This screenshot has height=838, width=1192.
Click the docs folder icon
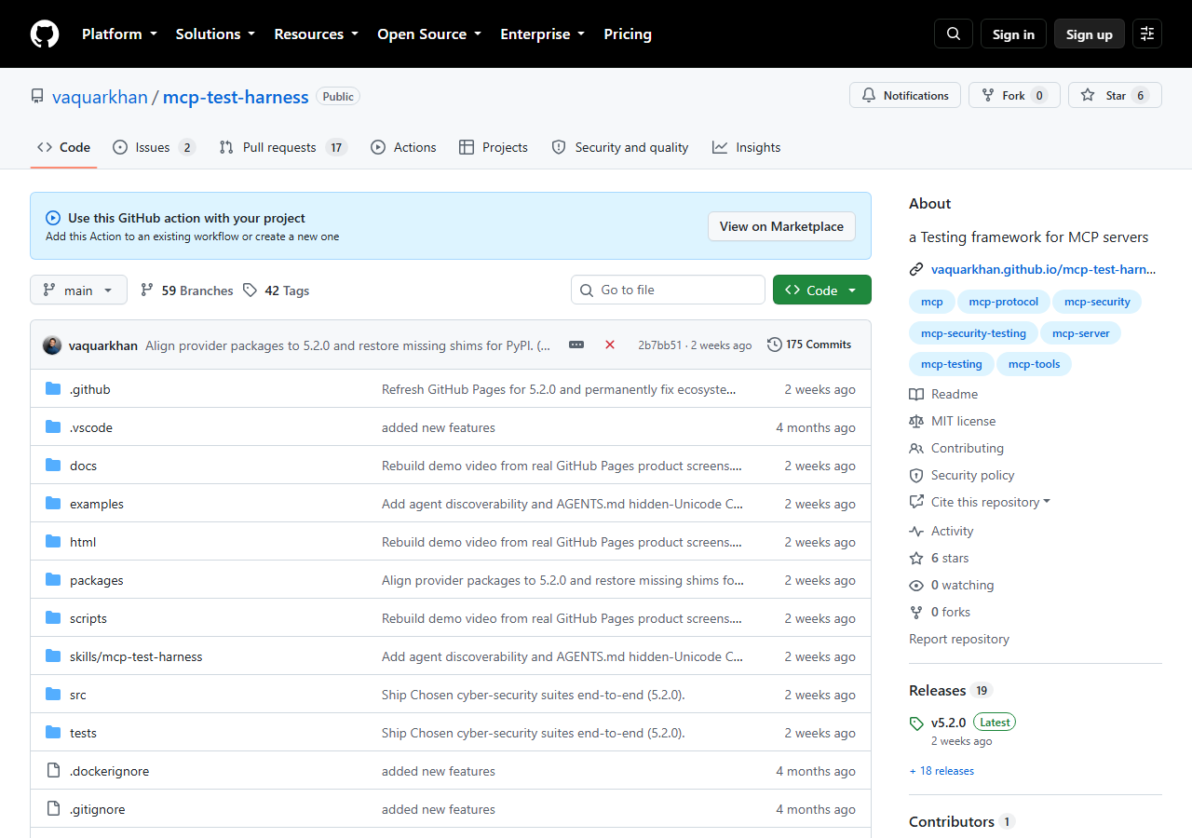click(53, 466)
